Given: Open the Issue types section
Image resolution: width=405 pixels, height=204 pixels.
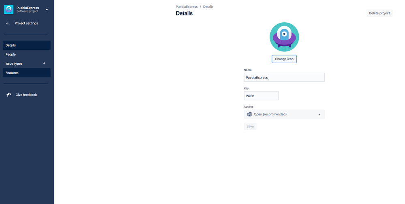Looking at the screenshot, I should pos(27,64).
